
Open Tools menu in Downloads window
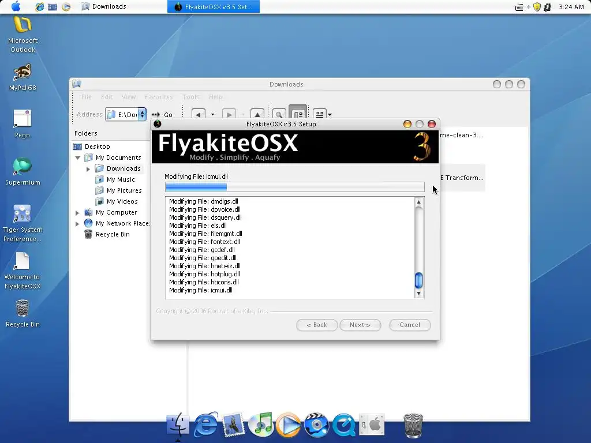coord(190,97)
